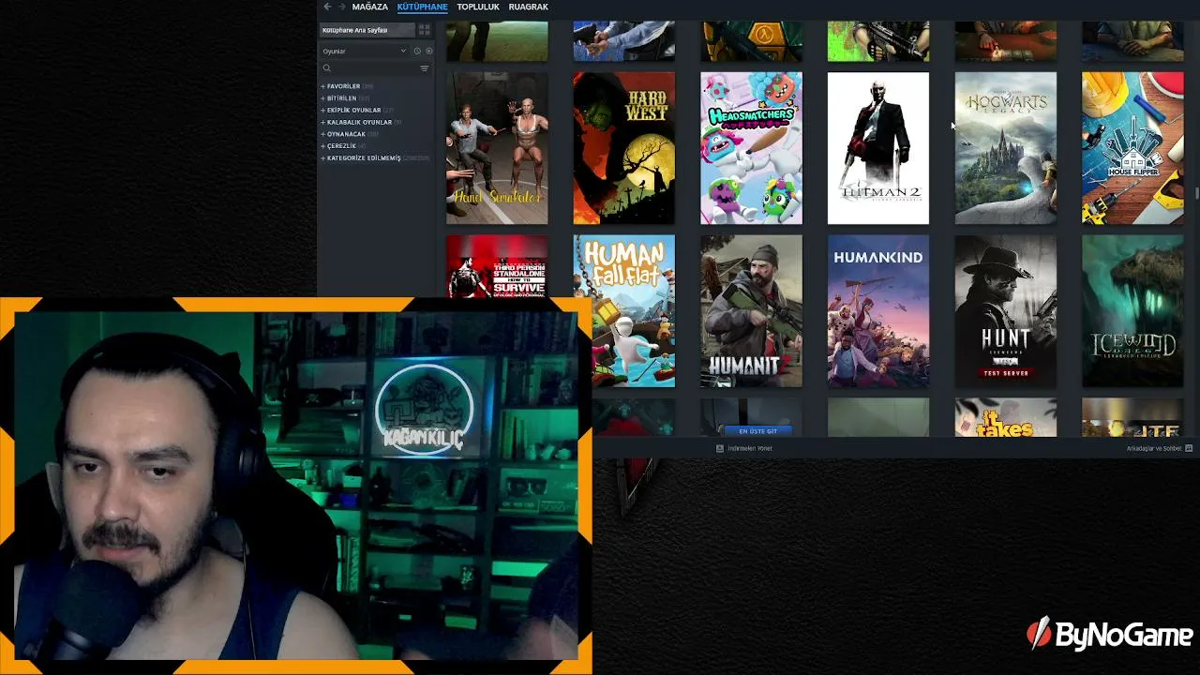The width and height of the screenshot is (1200, 675).
Task: Select the Hand Simulator game cover
Action: coord(497,148)
